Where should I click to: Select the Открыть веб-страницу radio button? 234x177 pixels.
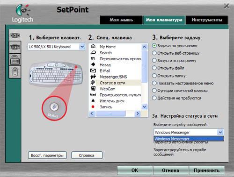tap(154, 53)
